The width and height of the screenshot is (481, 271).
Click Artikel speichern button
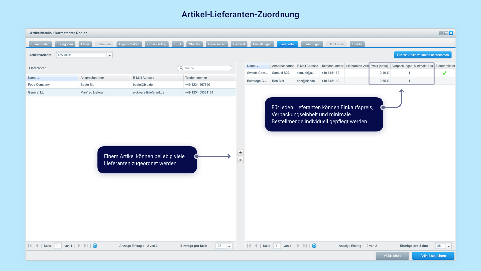point(433,256)
